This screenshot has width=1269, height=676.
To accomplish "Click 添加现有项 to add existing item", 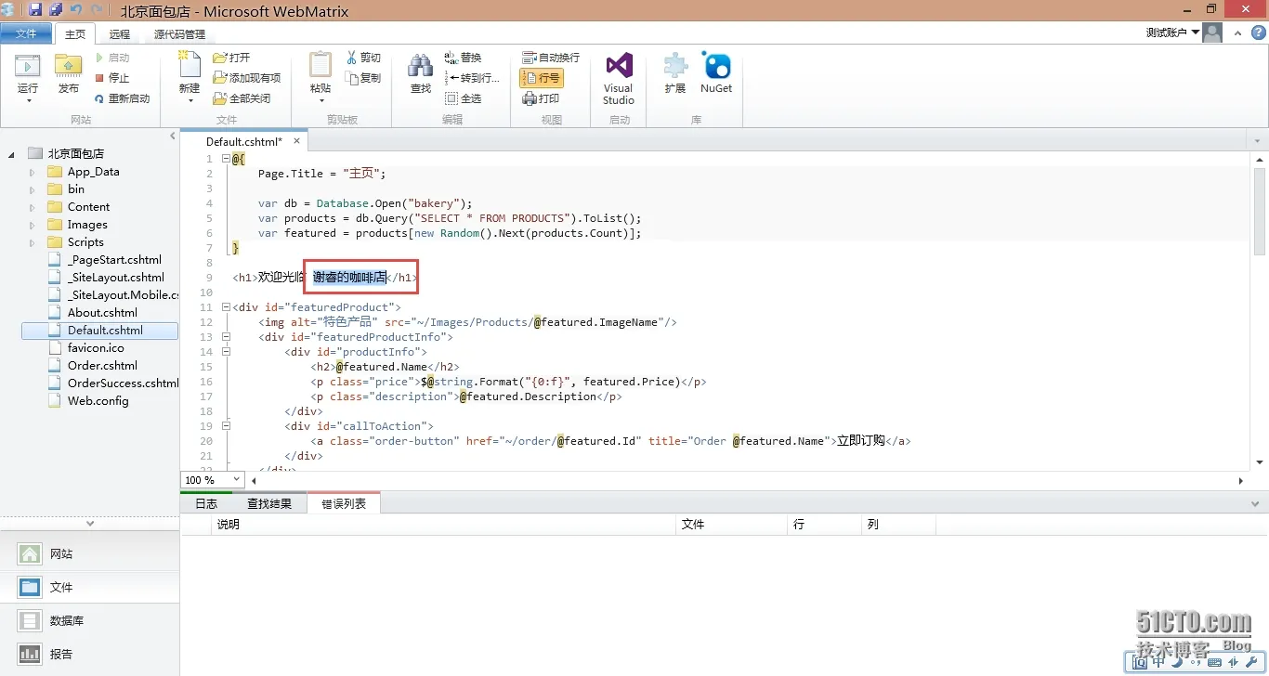I will click(x=247, y=78).
